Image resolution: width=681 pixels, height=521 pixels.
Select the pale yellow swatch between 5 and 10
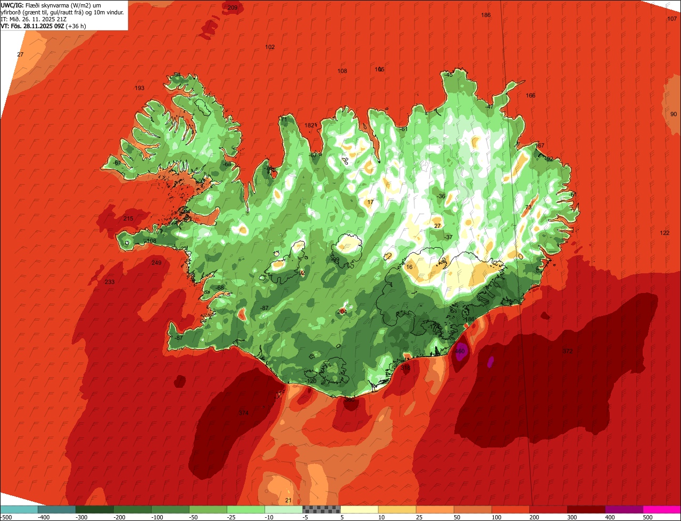(x=359, y=509)
